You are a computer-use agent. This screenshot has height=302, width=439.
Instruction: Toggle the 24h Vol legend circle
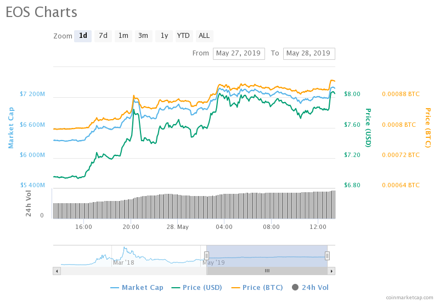click(295, 287)
